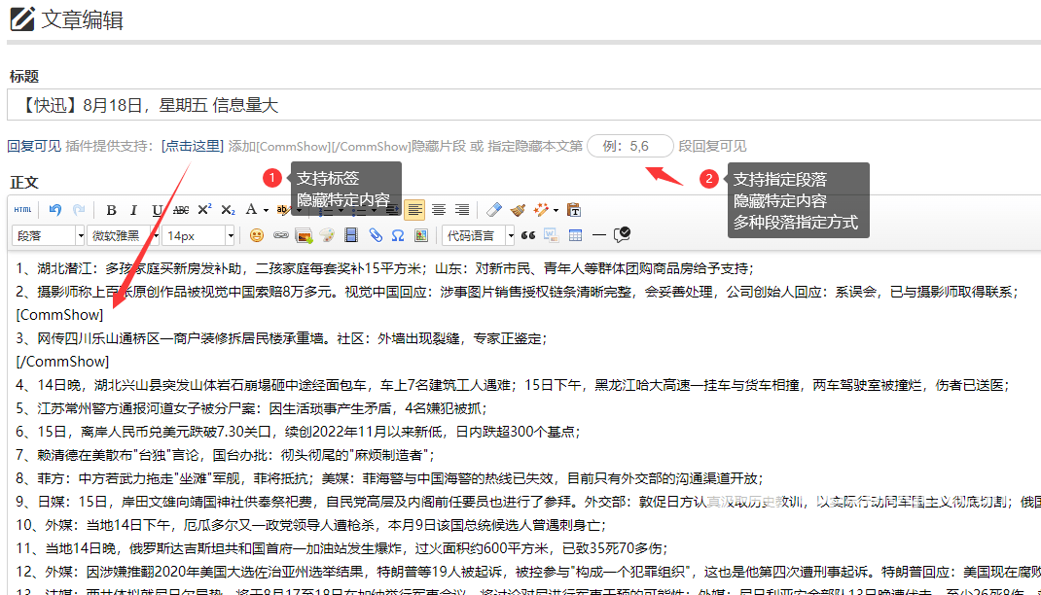
Task: Insert a table into the article
Action: pos(575,235)
